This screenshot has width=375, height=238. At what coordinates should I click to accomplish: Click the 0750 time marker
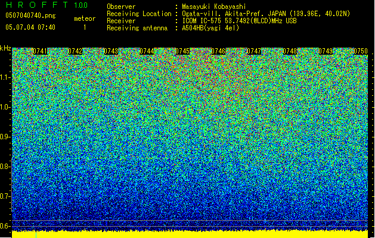[361, 51]
